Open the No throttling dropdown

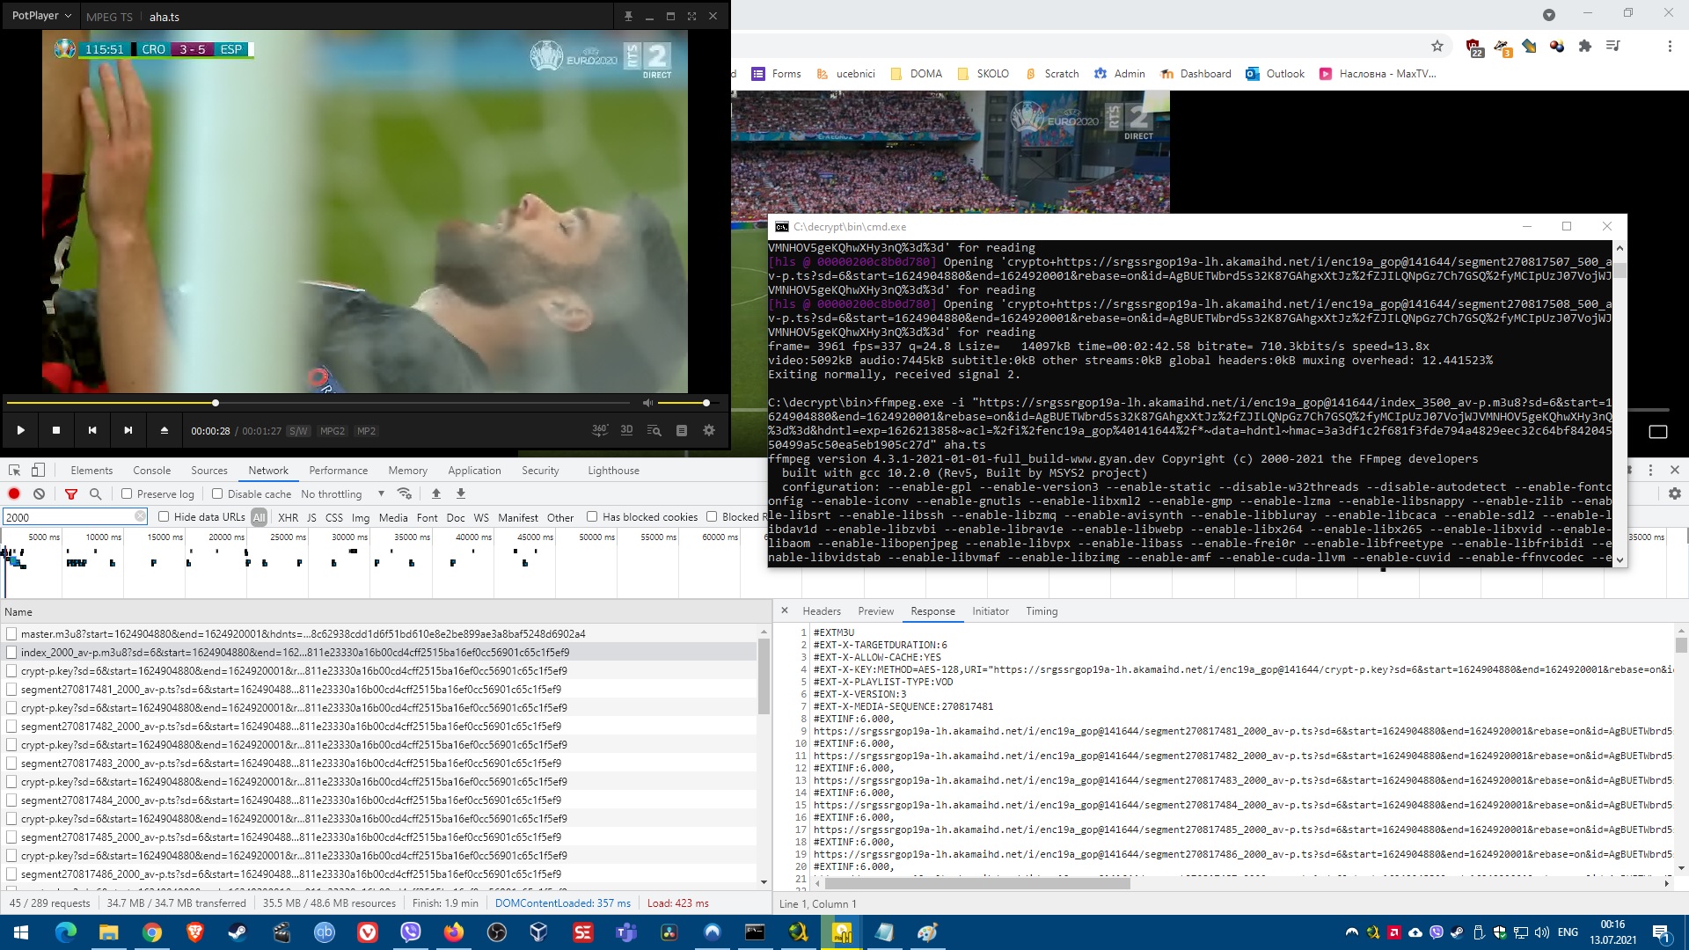tap(342, 494)
